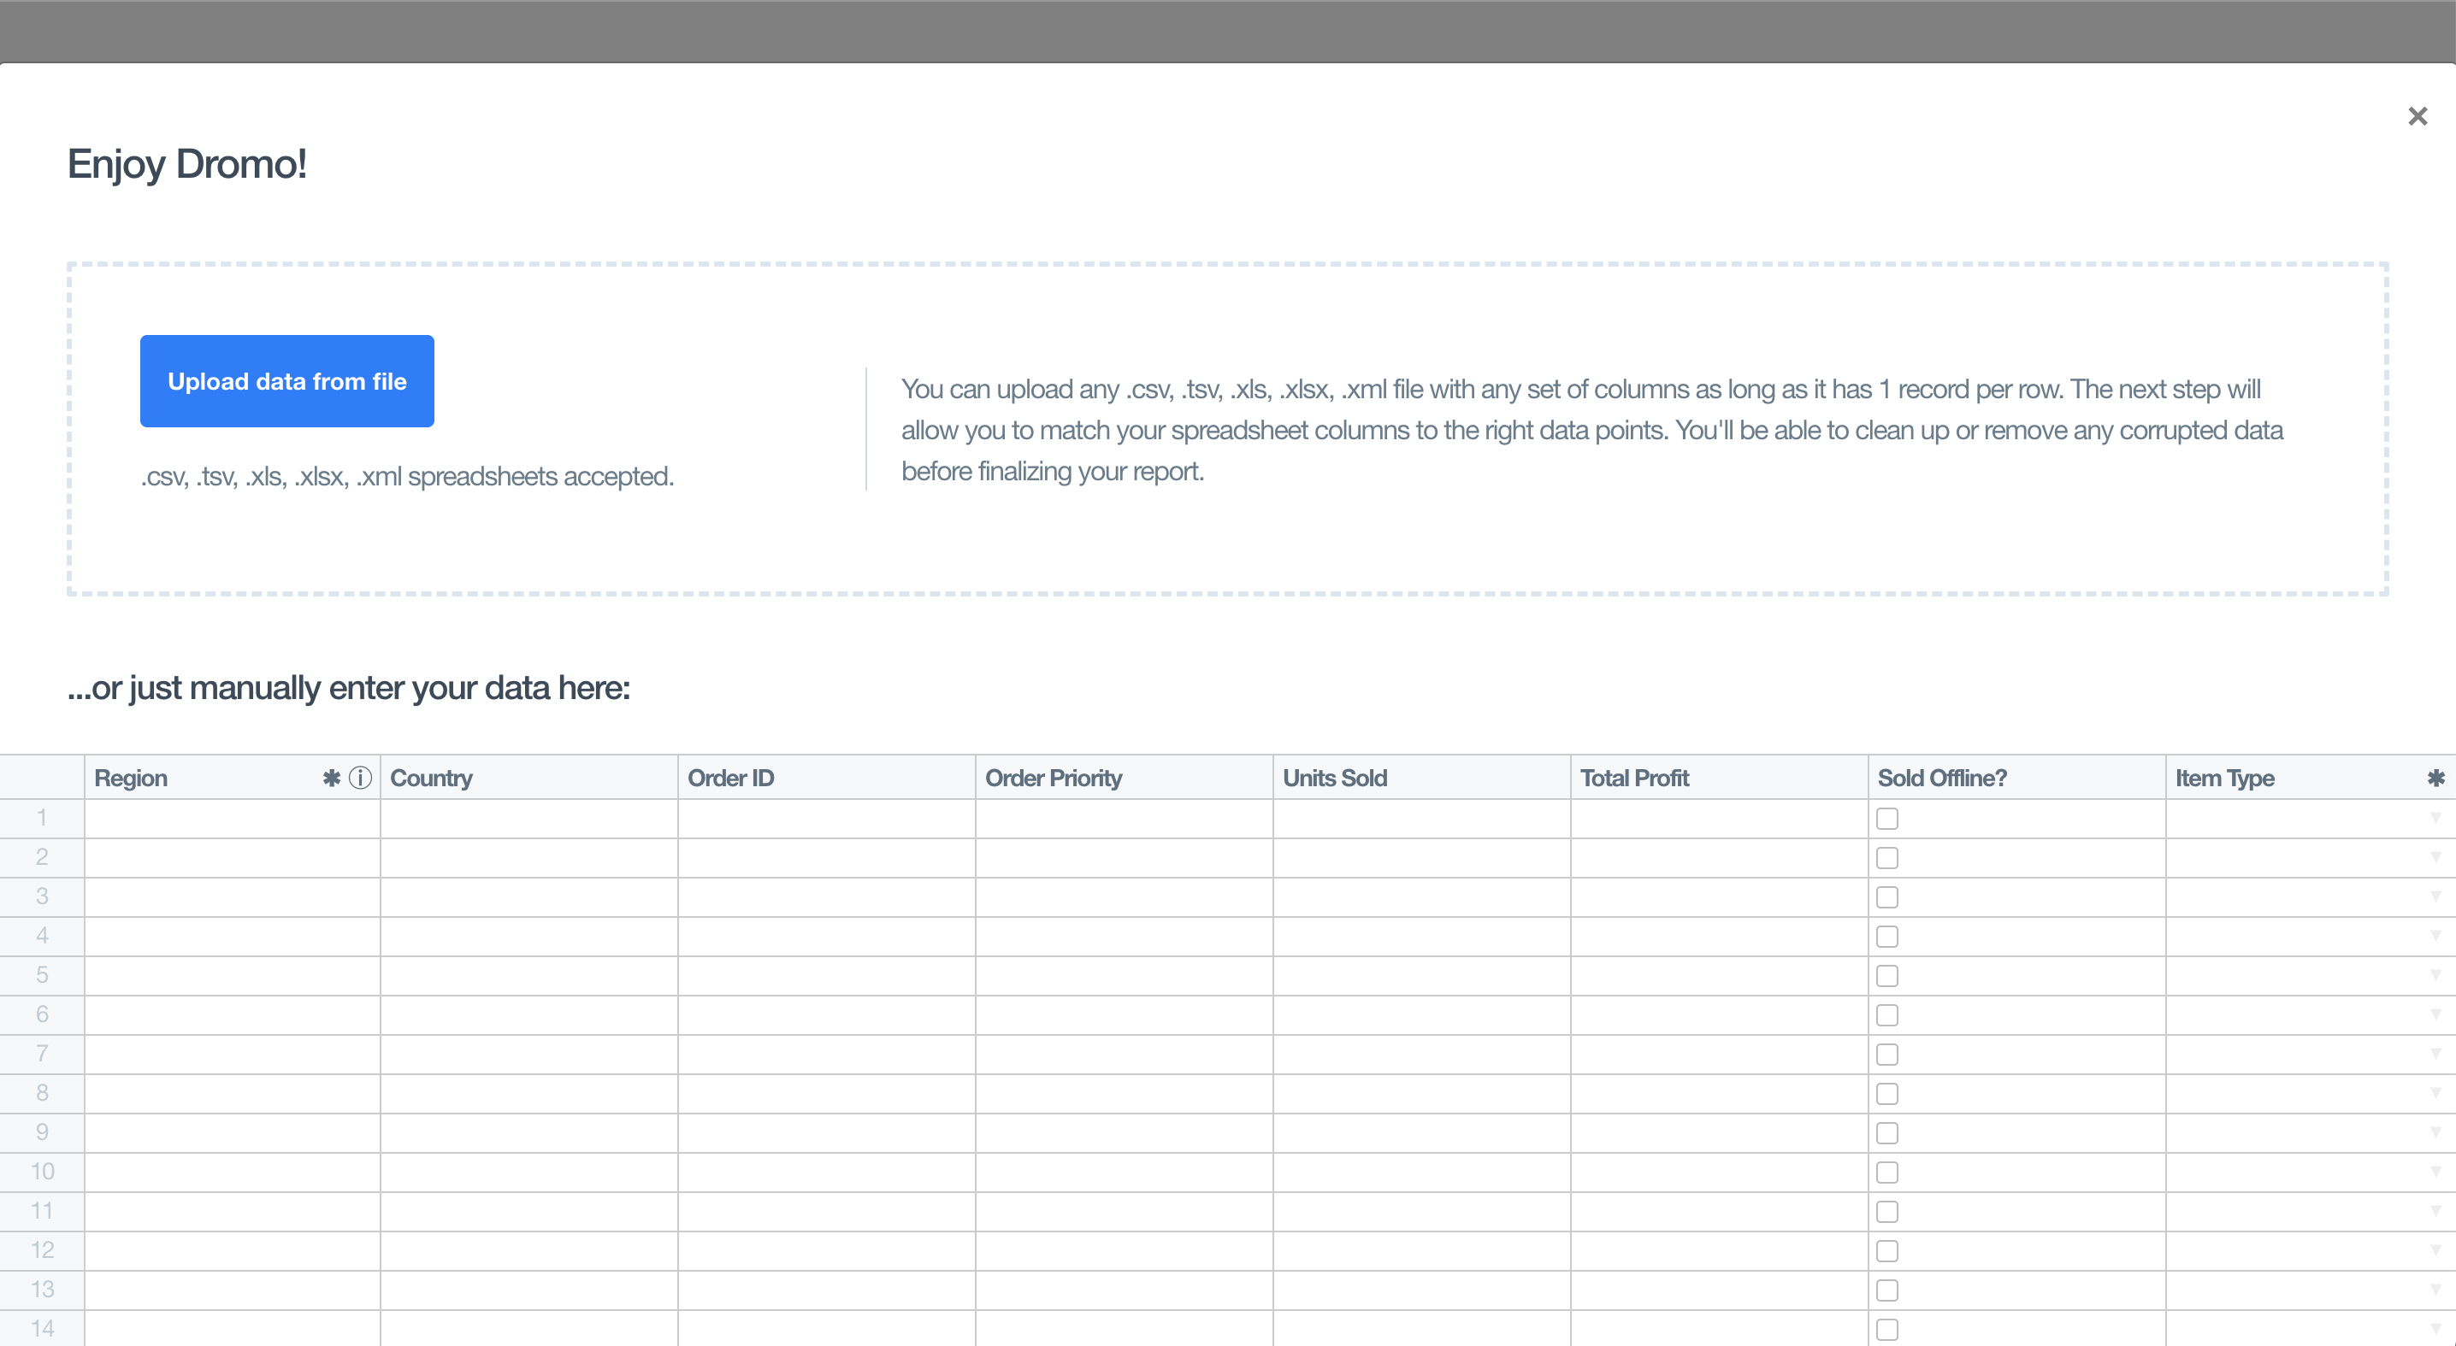Click the Upload data from file button
This screenshot has height=1346, width=2456.
point(287,381)
